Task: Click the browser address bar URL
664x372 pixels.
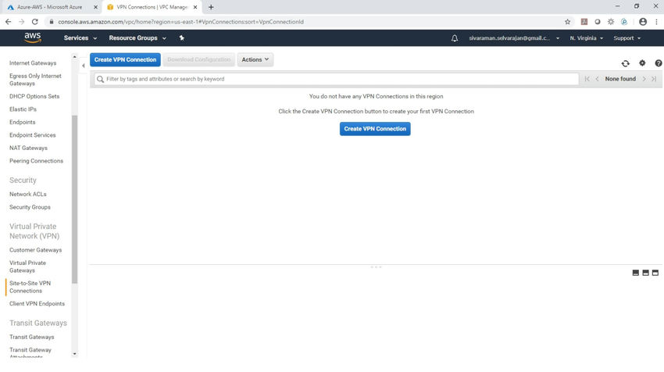Action: click(180, 22)
